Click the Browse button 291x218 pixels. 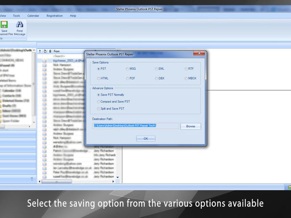tap(191, 126)
